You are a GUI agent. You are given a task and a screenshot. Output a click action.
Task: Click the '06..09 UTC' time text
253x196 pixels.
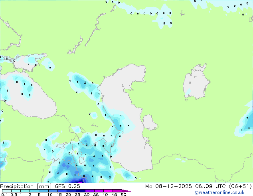click(x=210, y=186)
